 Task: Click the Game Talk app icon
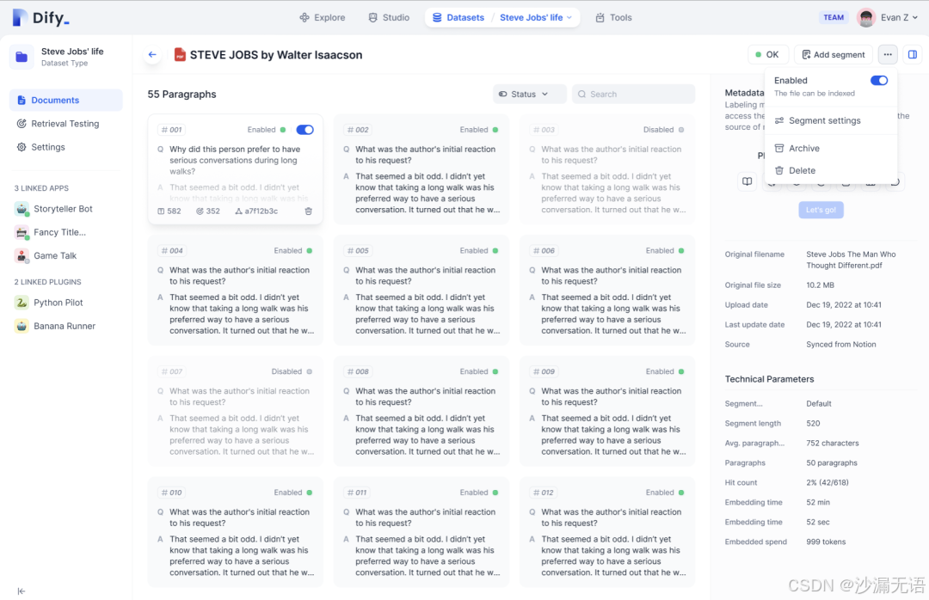(22, 255)
